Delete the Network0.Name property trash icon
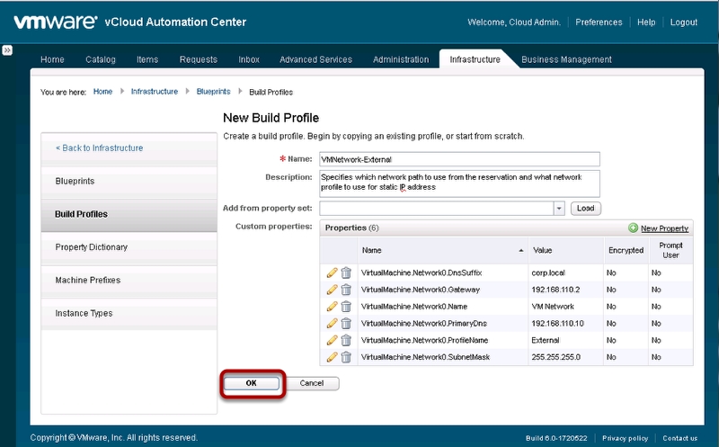Image resolution: width=719 pixels, height=447 pixels. [346, 307]
